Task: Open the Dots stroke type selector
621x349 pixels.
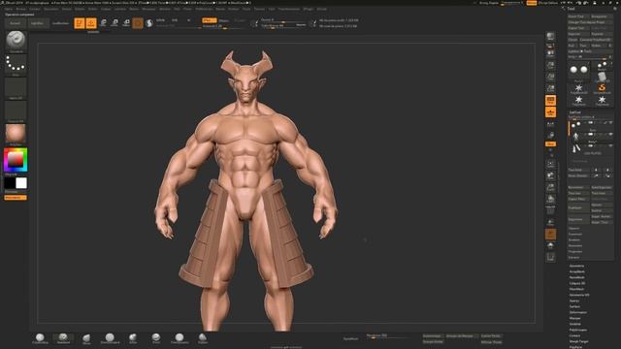Action: click(16, 65)
